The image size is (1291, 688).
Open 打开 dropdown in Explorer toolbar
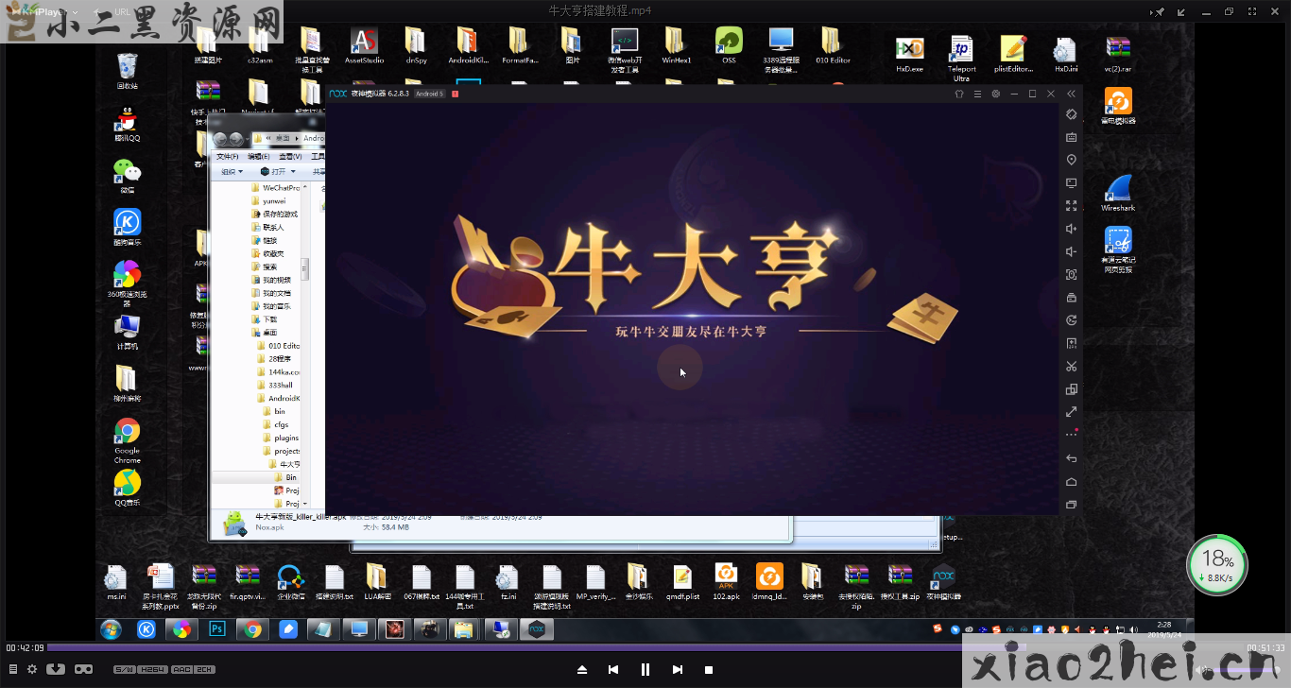[278, 172]
